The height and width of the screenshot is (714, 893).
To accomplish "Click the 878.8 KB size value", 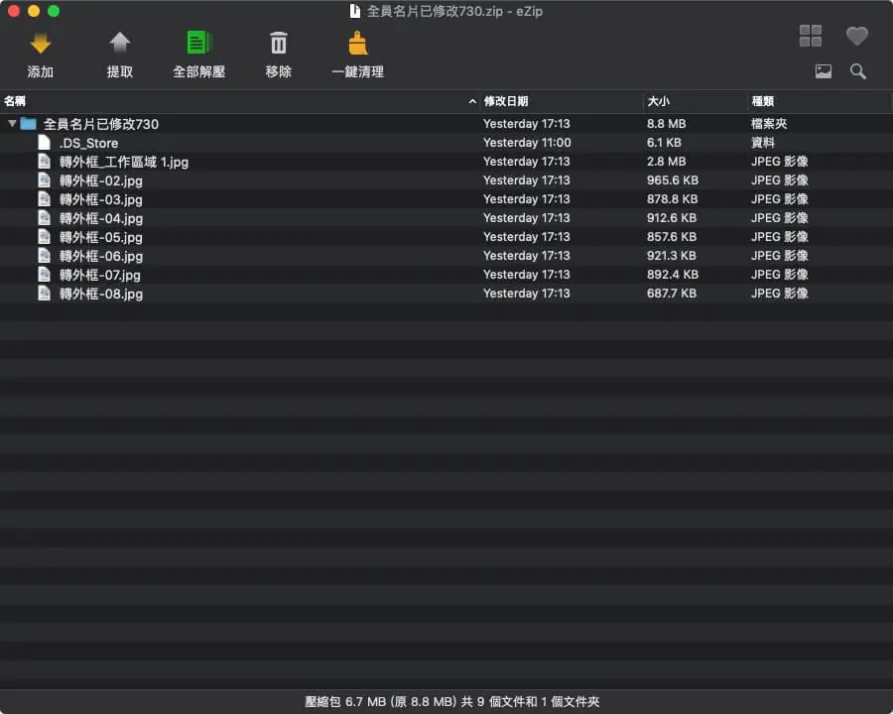I will coord(672,198).
